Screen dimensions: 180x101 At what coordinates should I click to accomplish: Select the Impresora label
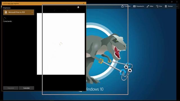(7, 8)
